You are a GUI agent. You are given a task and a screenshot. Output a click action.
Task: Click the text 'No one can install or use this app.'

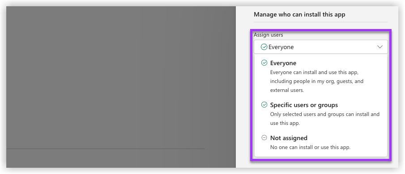pos(310,148)
